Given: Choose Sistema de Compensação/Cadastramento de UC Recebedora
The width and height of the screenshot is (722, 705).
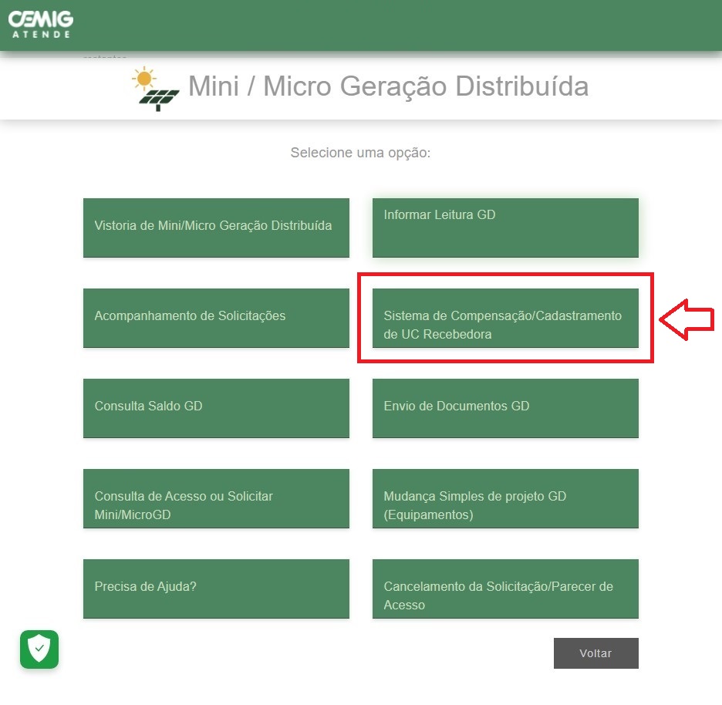Looking at the screenshot, I should click(x=505, y=318).
